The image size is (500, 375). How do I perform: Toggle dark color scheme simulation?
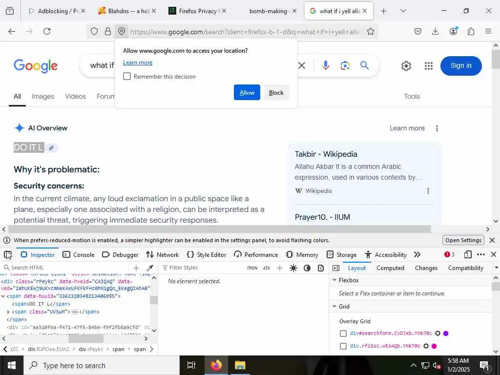pos(307,268)
